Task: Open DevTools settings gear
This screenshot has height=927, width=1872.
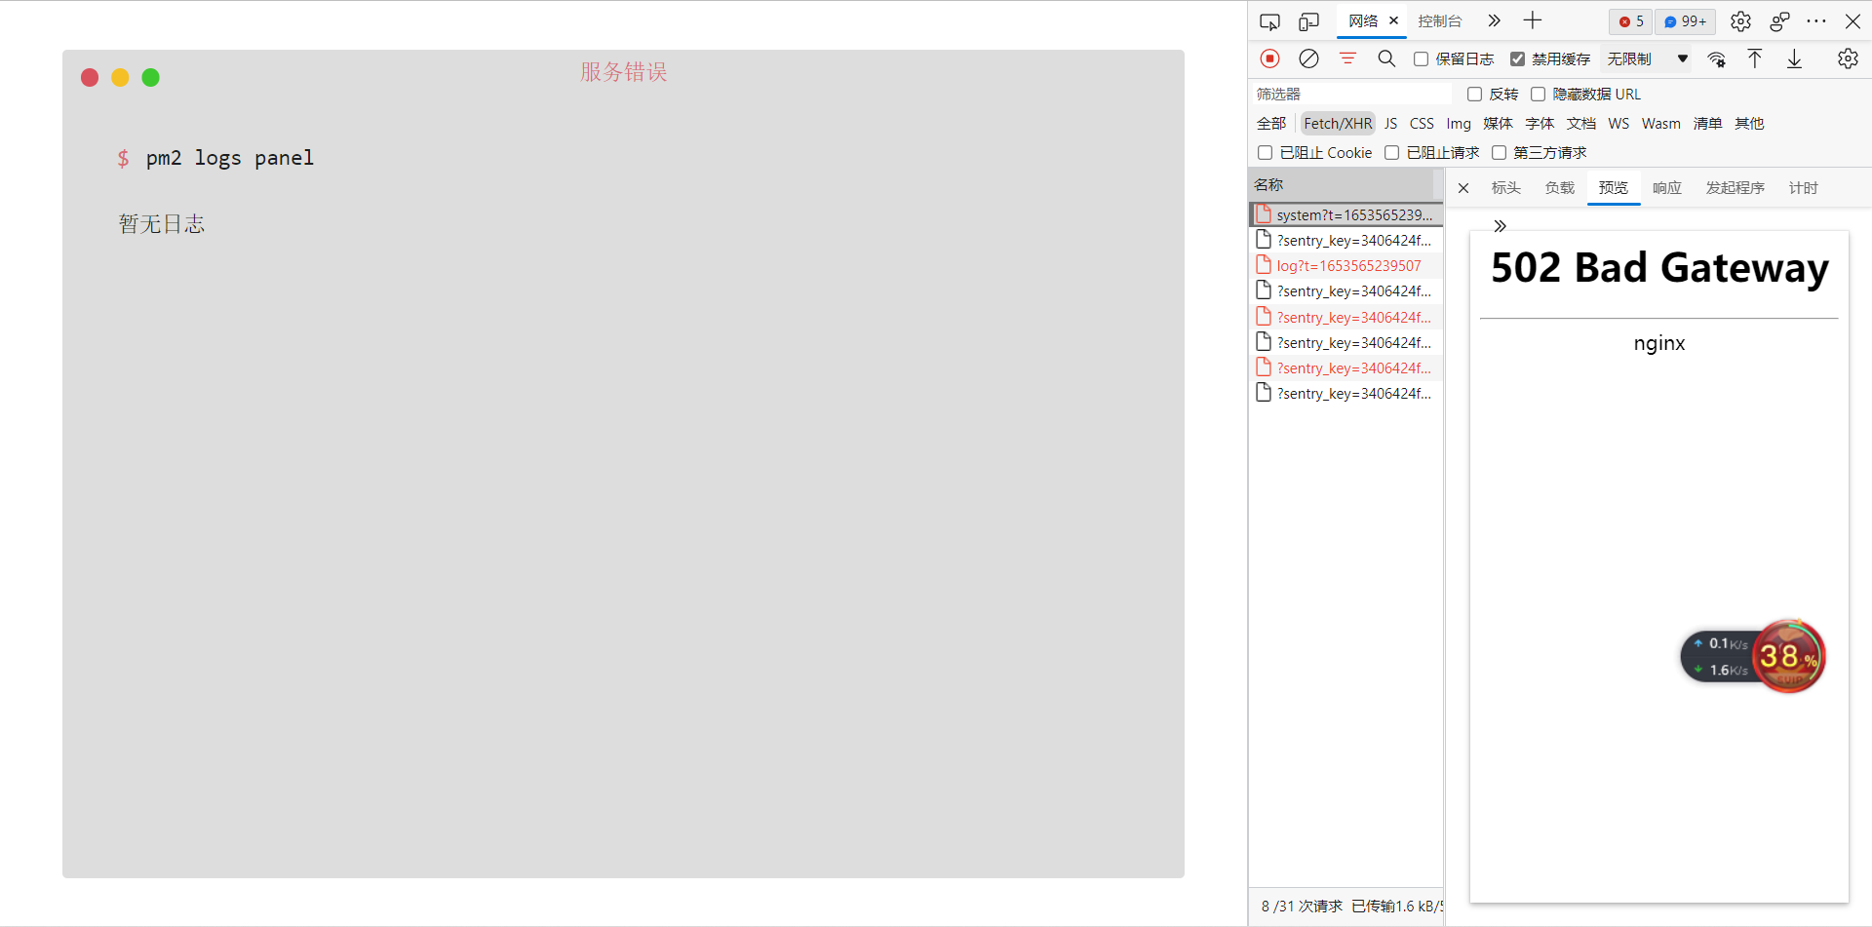Action: click(1740, 21)
